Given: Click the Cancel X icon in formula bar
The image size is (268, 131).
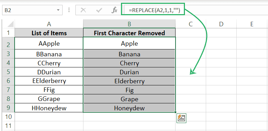Looking at the screenshot, I should (83, 10).
